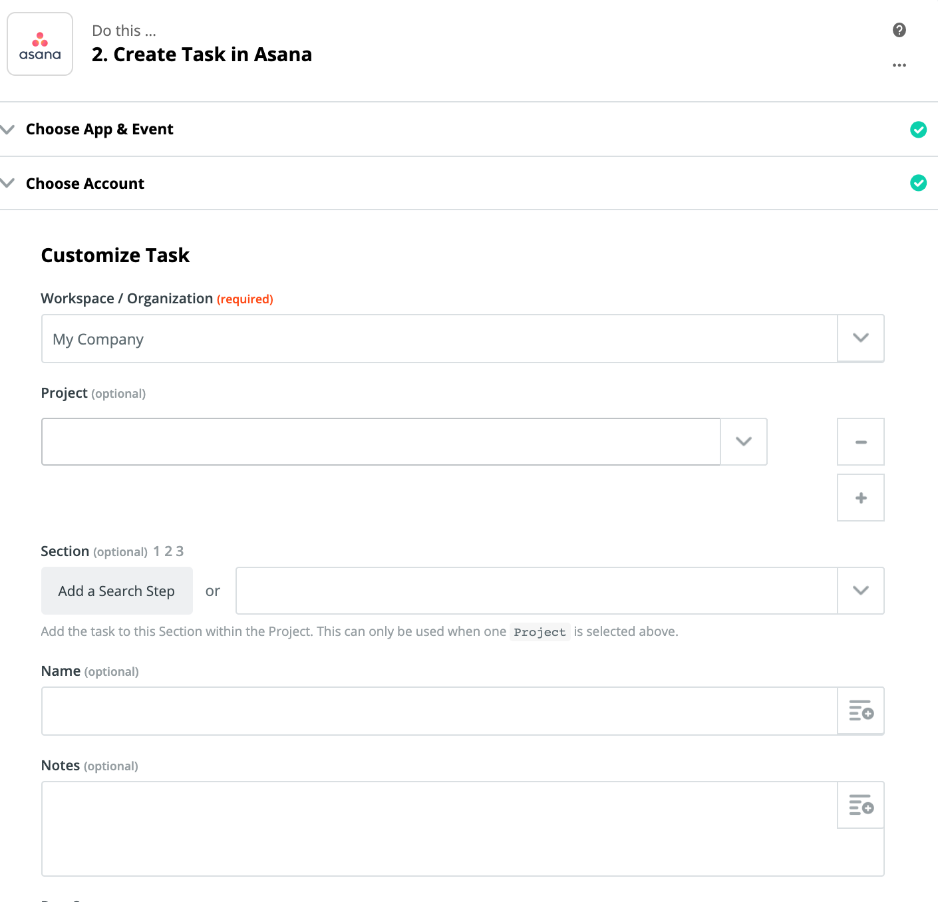Expand the Choose Account section
This screenshot has height=902, width=938.
[x=8, y=183]
